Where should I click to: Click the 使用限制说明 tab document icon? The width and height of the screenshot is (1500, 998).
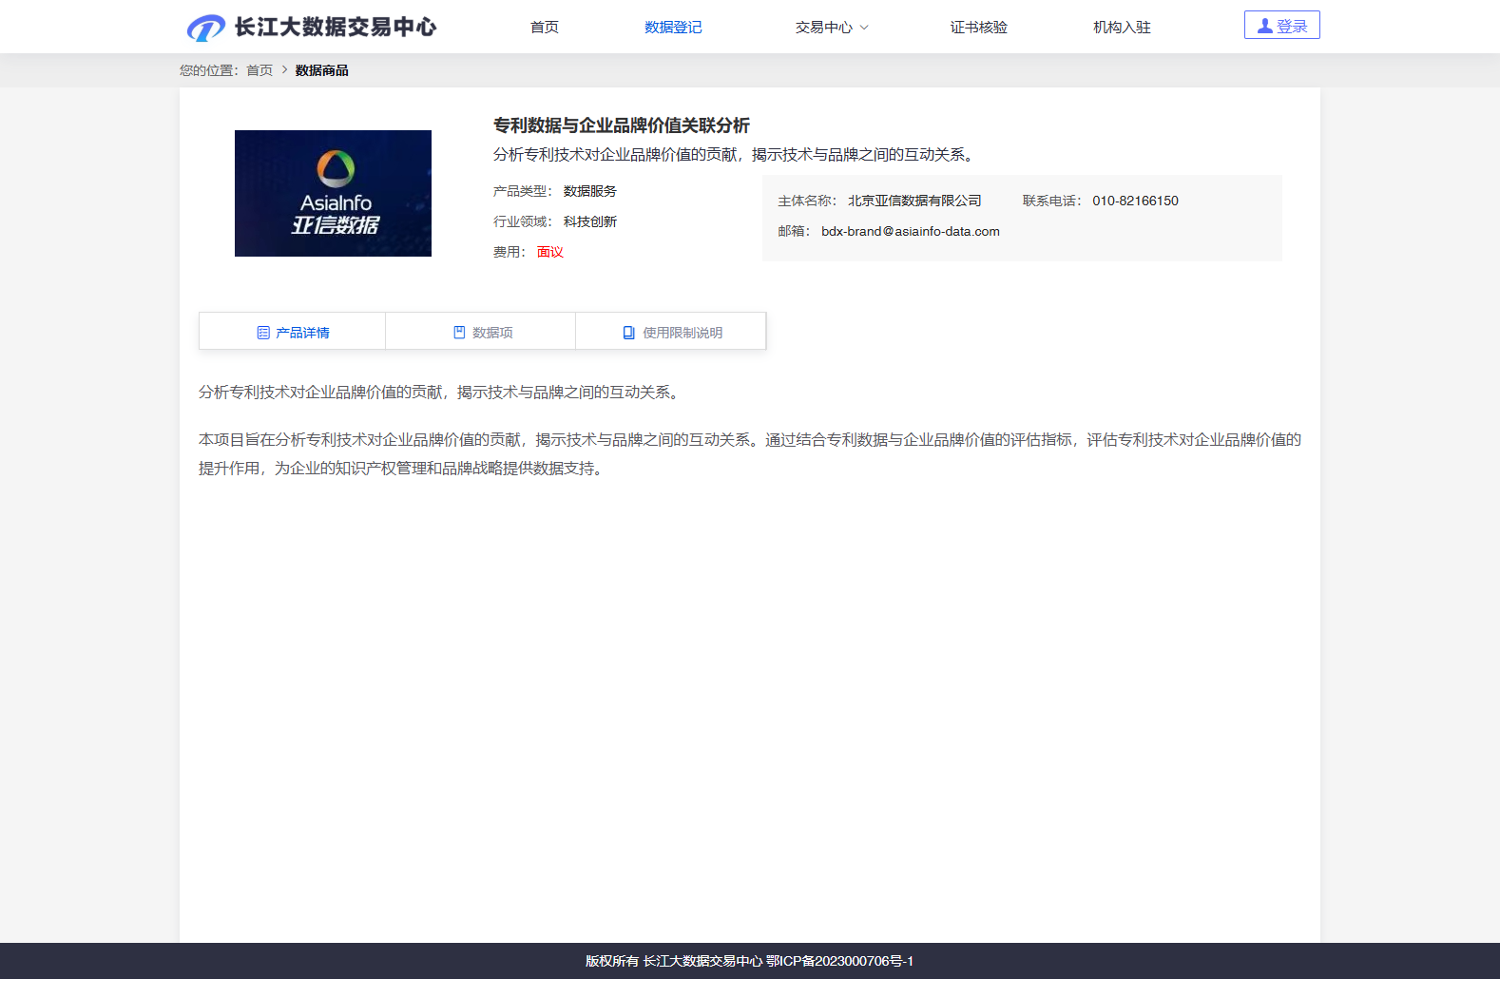pyautogui.click(x=628, y=333)
